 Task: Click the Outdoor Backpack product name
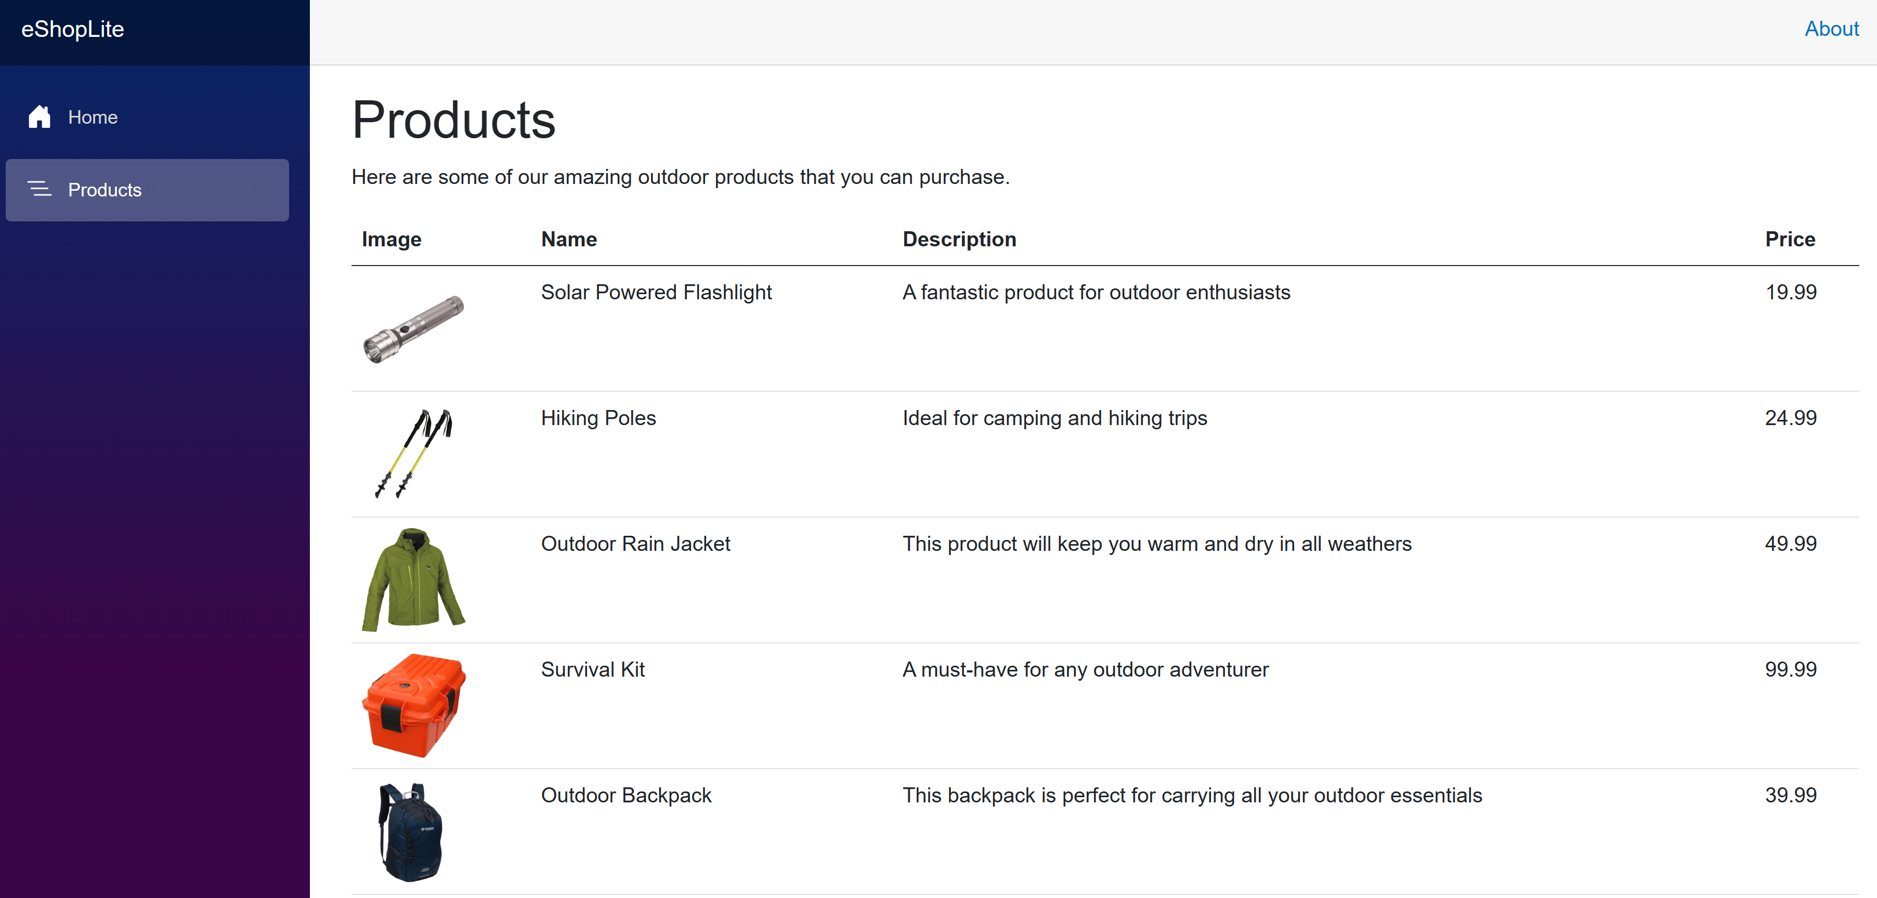click(x=626, y=795)
